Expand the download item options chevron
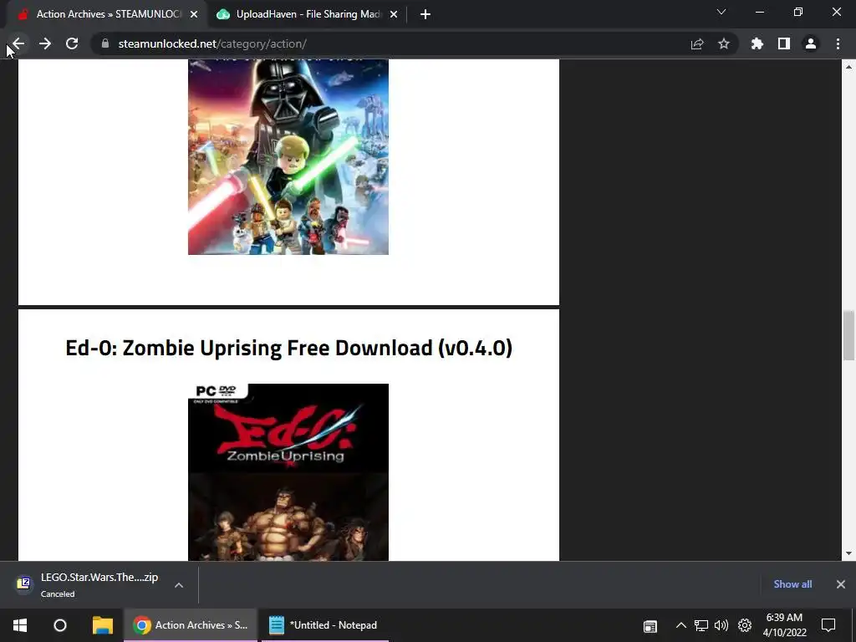Screen dimensions: 856x642 (179, 584)
